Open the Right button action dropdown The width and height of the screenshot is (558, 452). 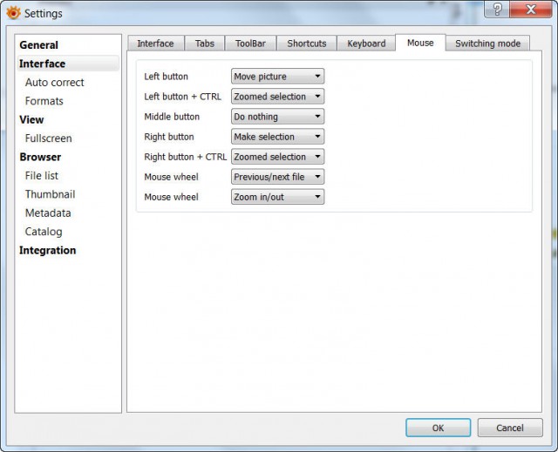tap(277, 137)
